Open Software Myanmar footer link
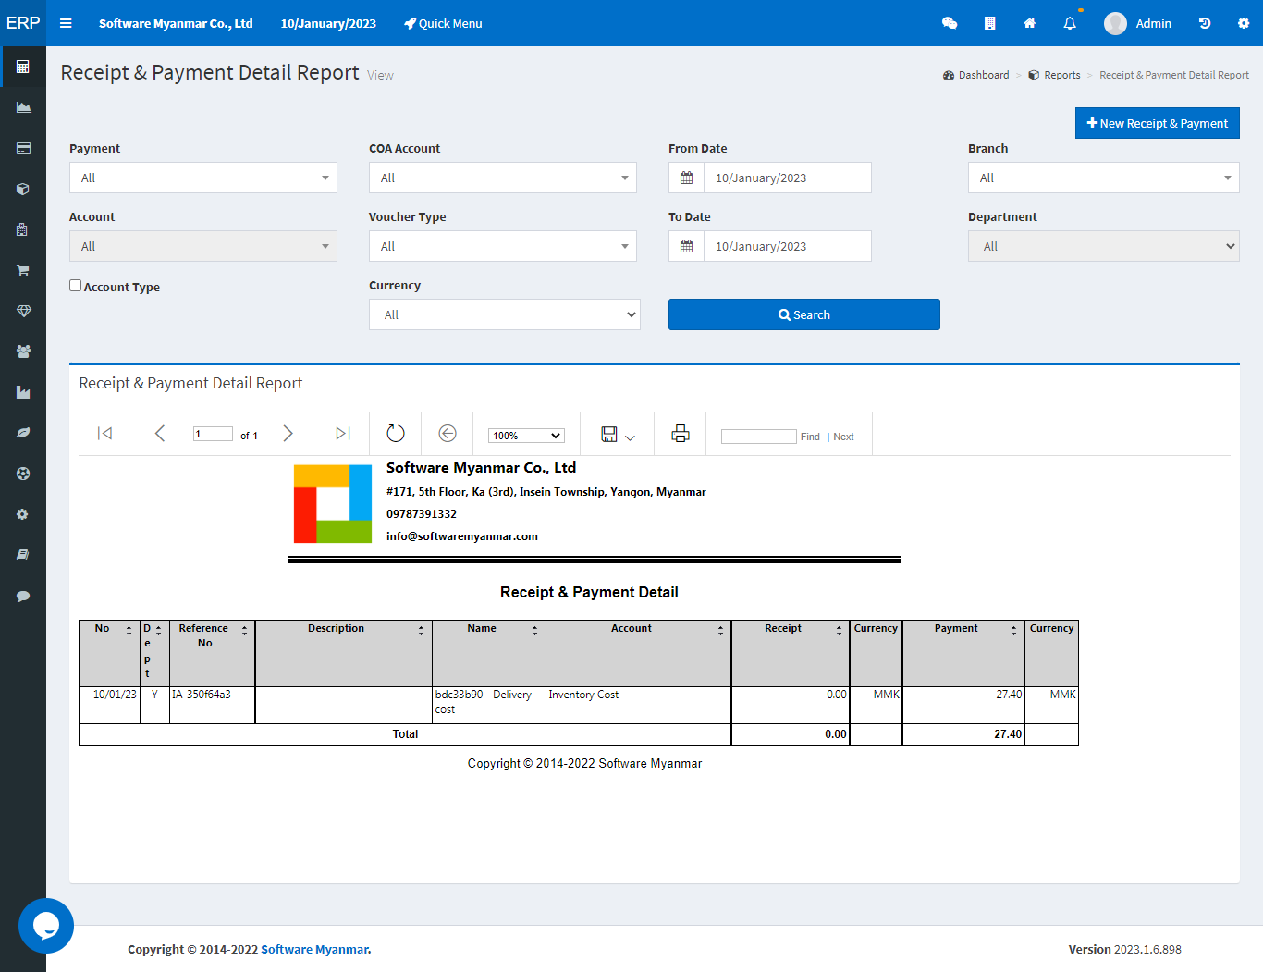The image size is (1263, 972). coord(314,949)
